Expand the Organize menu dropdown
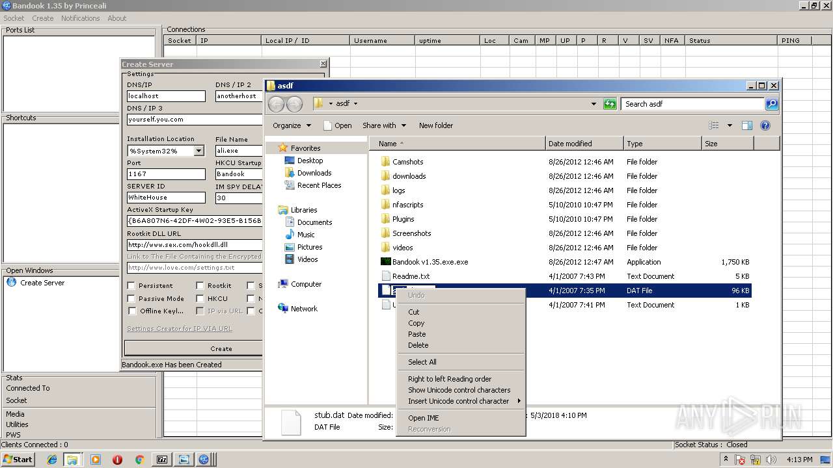 [308, 125]
